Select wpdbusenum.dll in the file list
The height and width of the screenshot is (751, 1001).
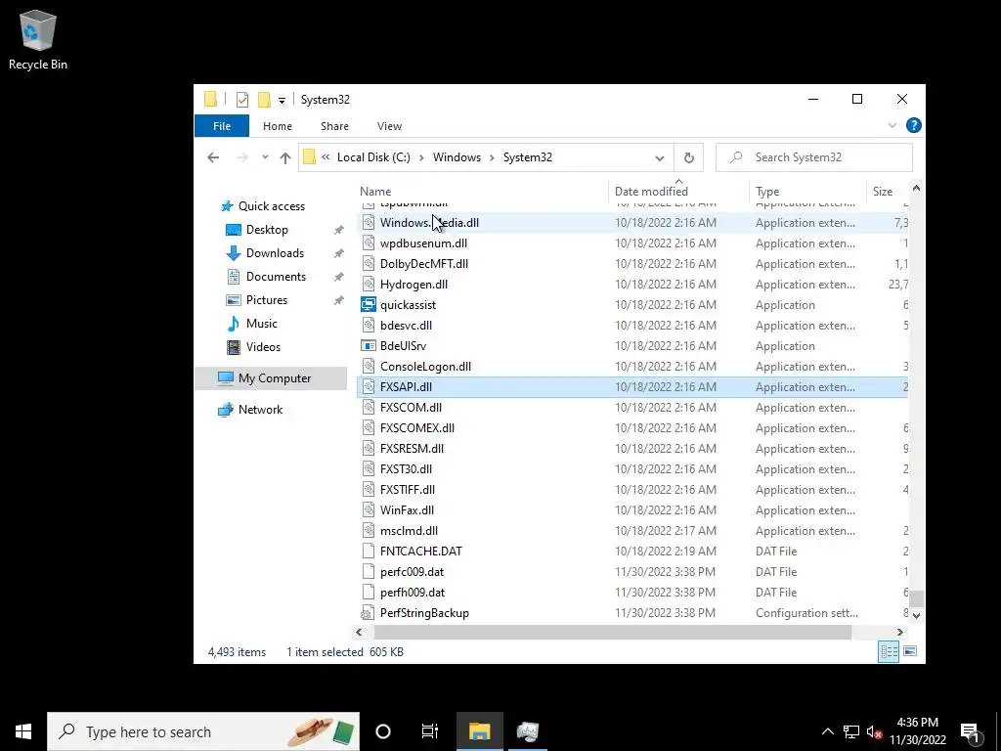(423, 243)
